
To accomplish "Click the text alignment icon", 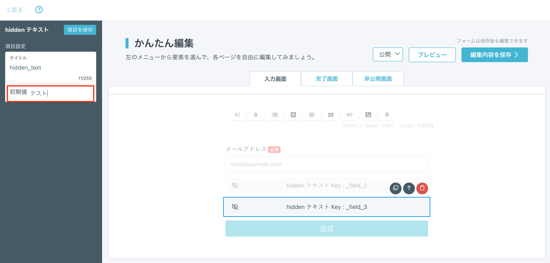I will pos(312,115).
